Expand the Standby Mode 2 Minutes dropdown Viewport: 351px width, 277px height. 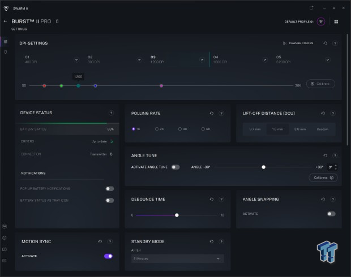pos(177,258)
